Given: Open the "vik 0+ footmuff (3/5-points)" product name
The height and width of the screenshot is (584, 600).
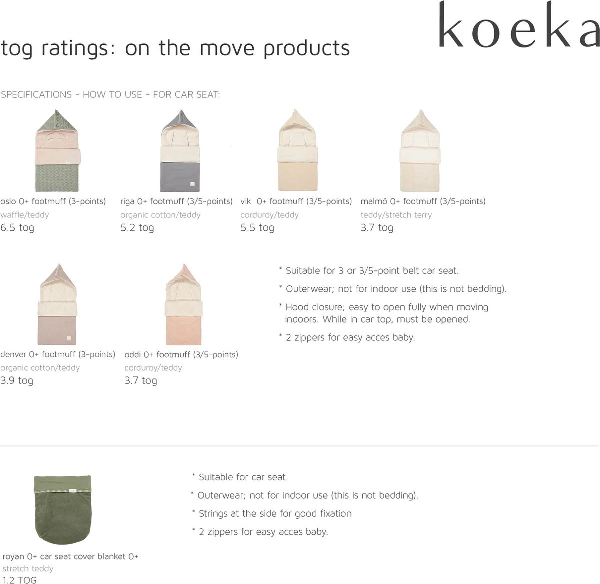Looking at the screenshot, I should [x=296, y=201].
